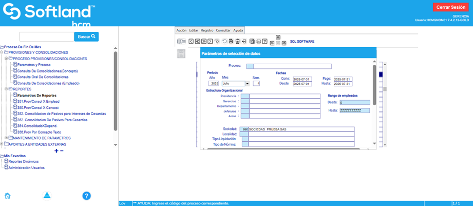Expand all tree nodes with plus sign

(56, 151)
